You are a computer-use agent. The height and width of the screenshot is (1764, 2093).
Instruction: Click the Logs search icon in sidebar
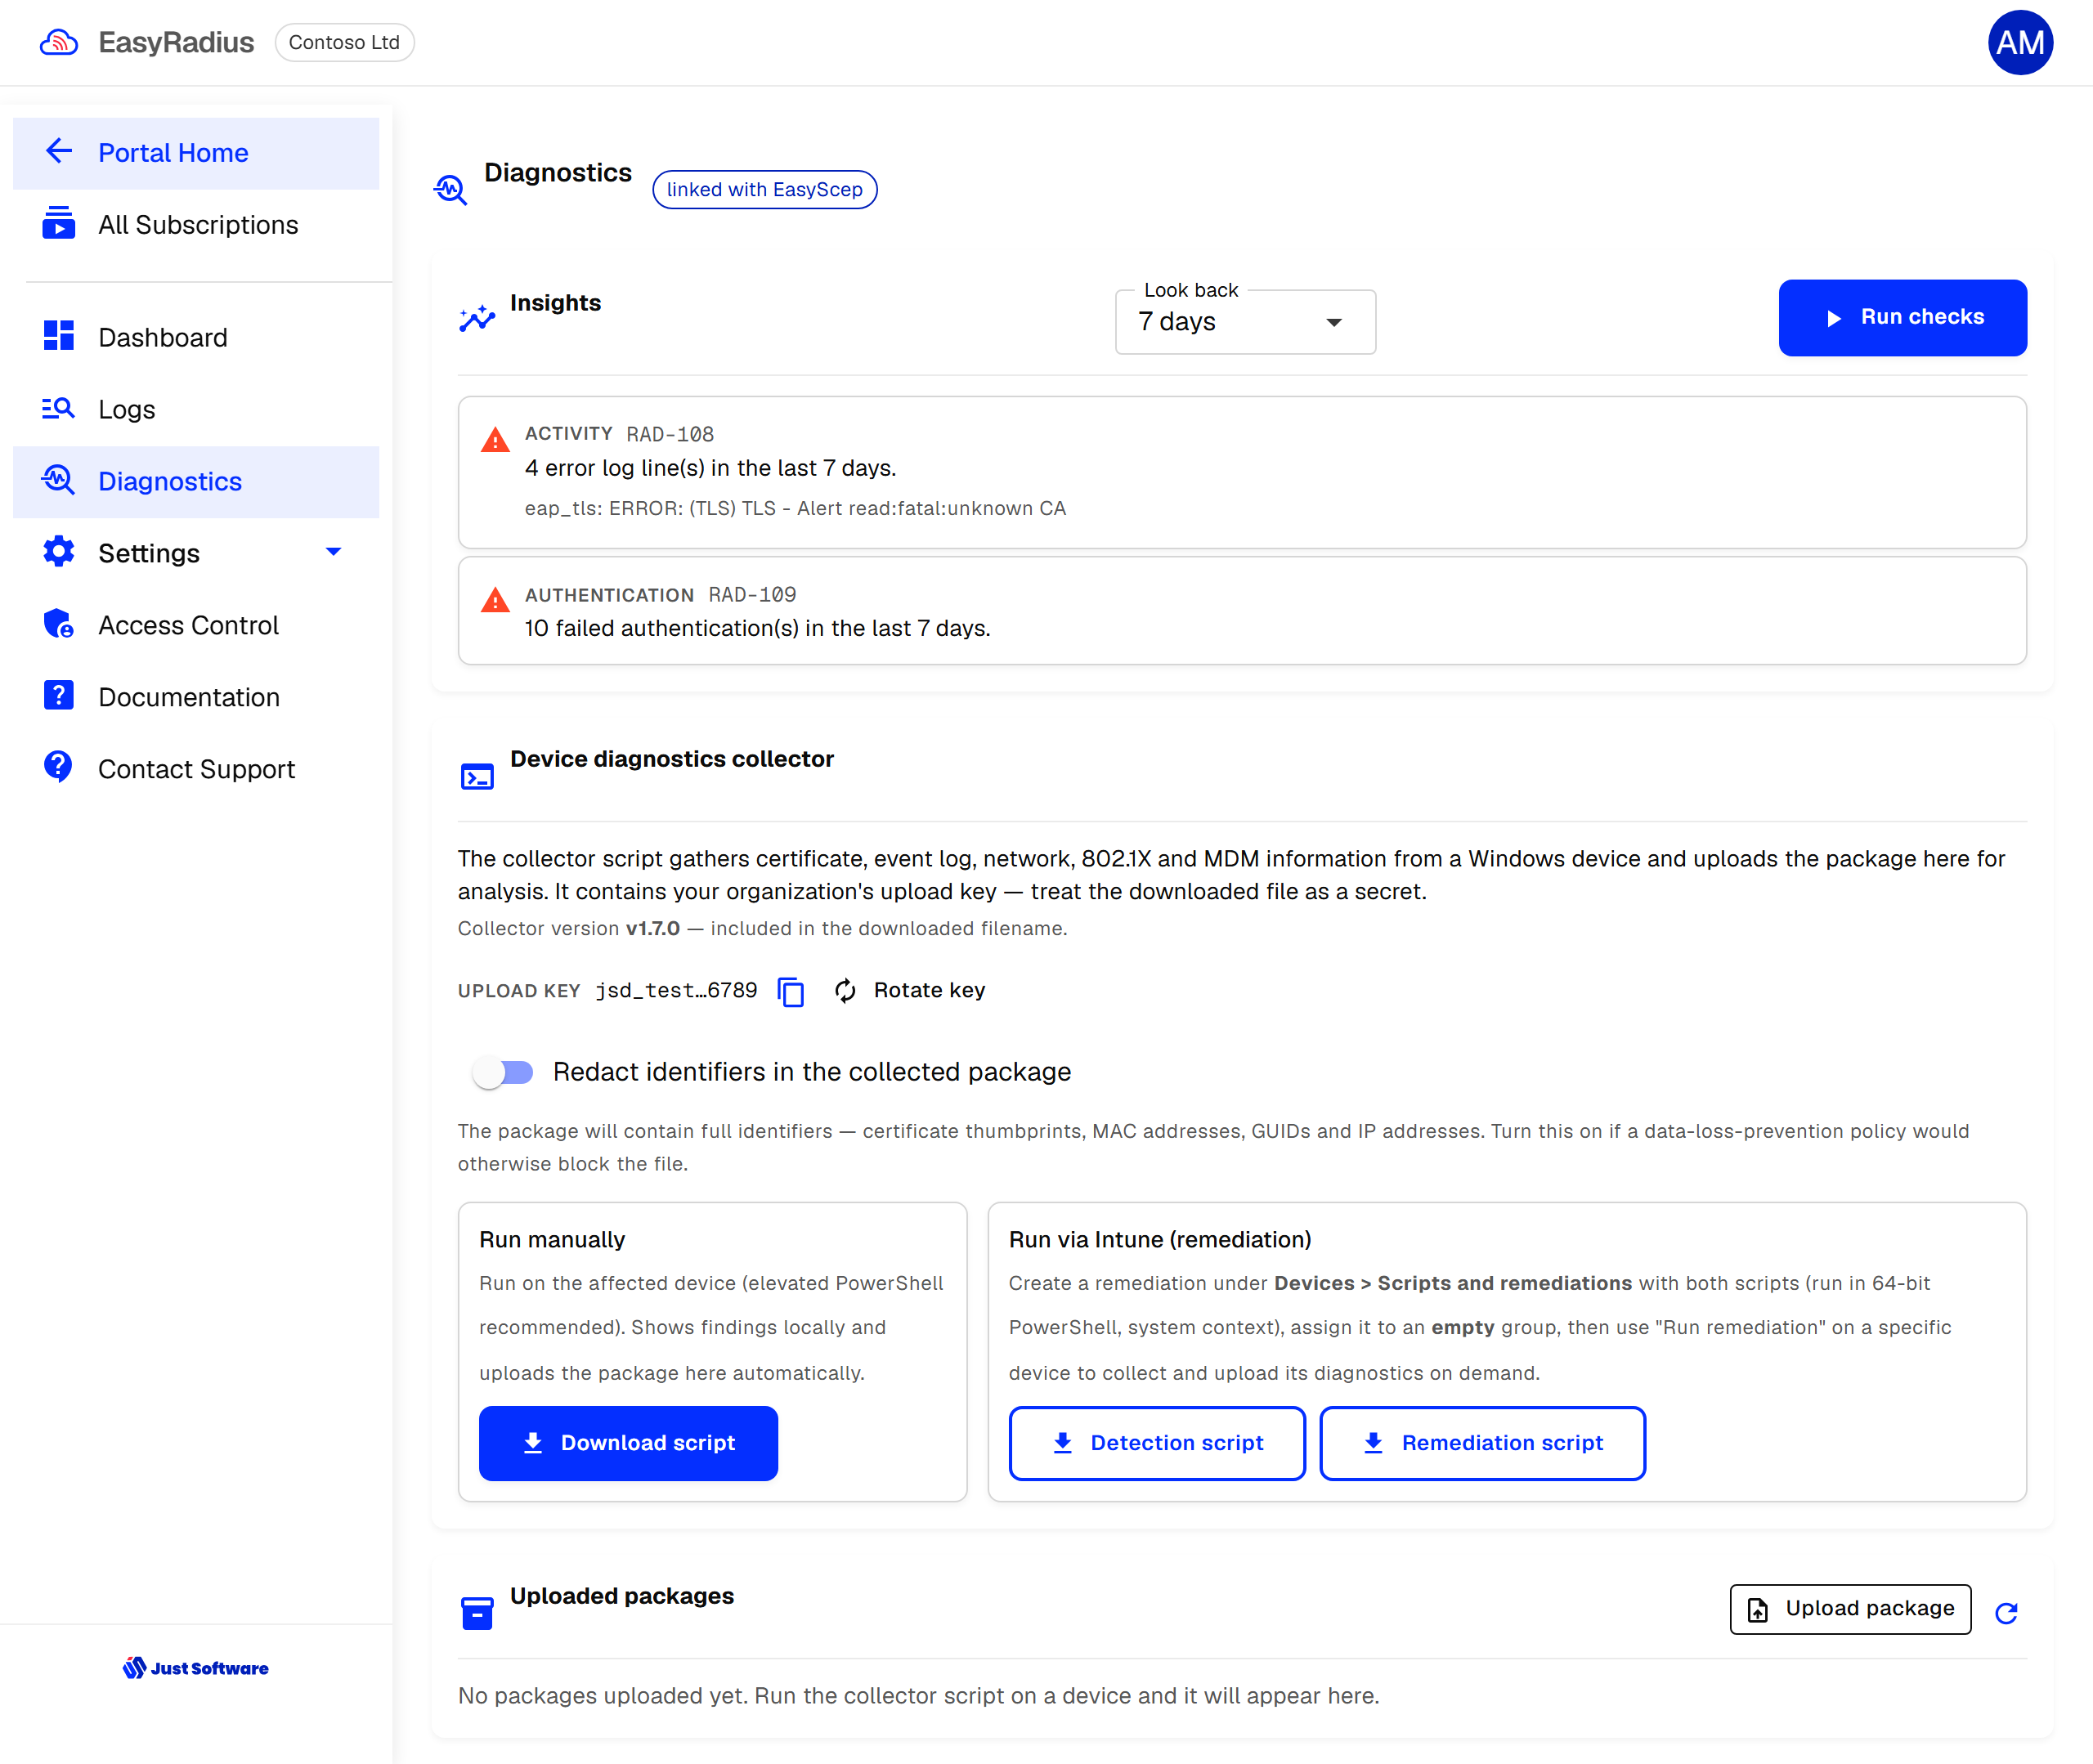(58, 408)
